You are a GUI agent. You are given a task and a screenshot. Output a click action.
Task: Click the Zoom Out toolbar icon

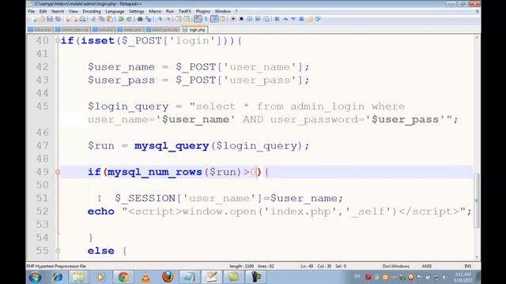168,19
